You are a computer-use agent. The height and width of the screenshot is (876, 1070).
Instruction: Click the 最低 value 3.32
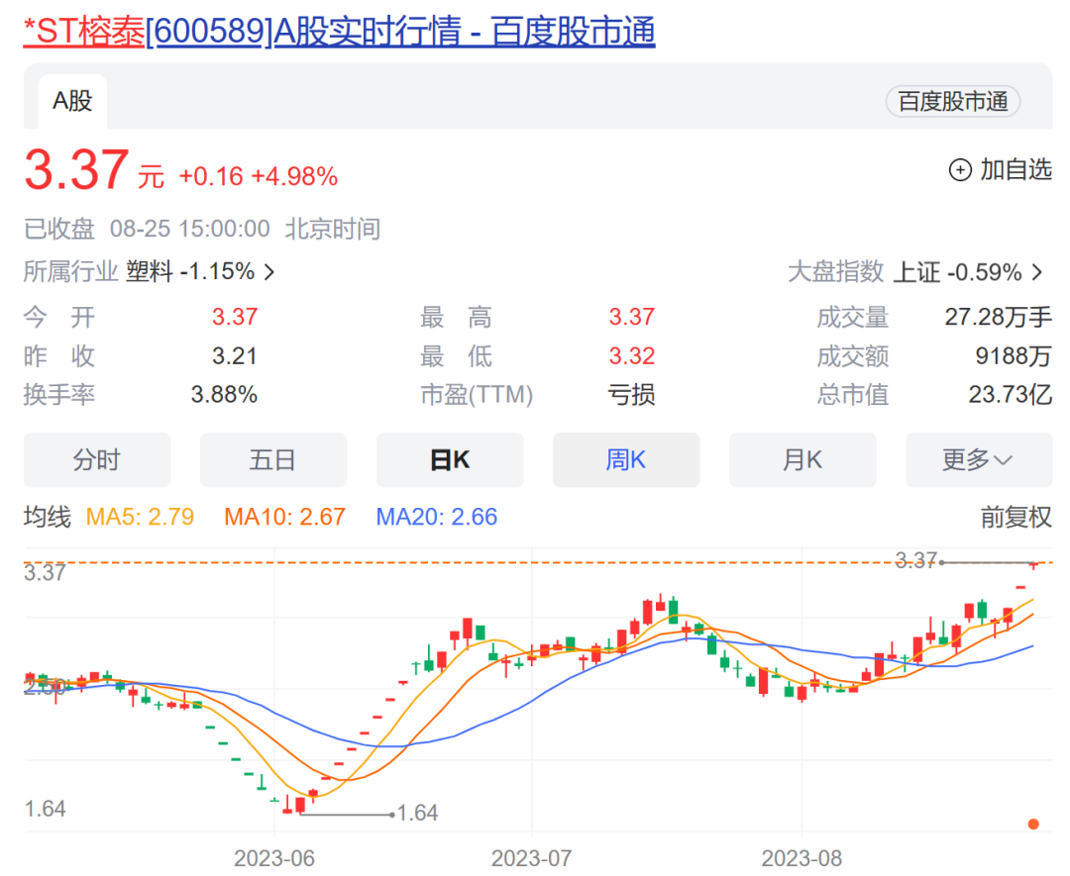(x=632, y=356)
